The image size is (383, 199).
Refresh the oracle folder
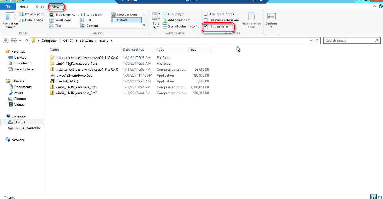(x=317, y=41)
